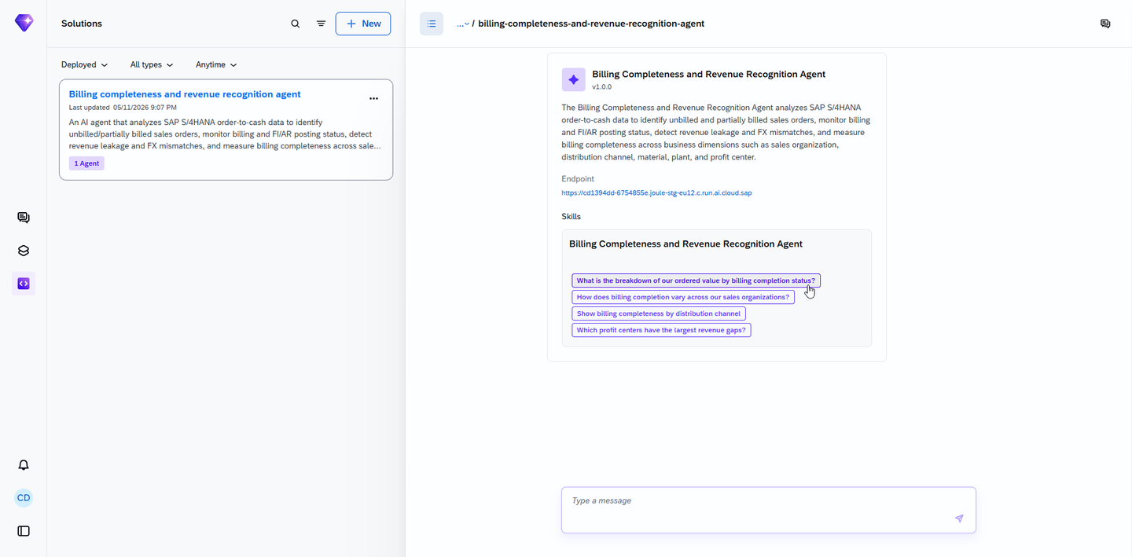This screenshot has height=557, width=1132.
Task: Click the Last updated 05/11/2026 timestamp
Action: pos(123,107)
